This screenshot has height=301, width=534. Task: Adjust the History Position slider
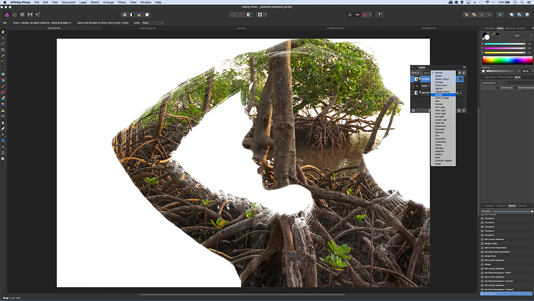pyautogui.click(x=513, y=211)
